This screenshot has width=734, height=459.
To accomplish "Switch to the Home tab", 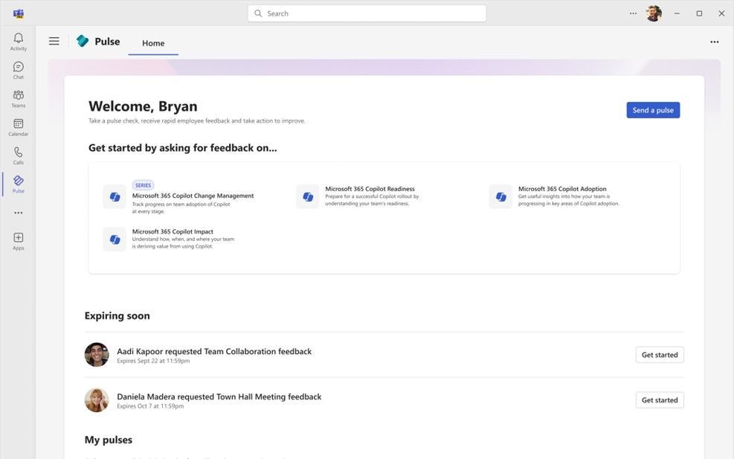I will tap(153, 43).
